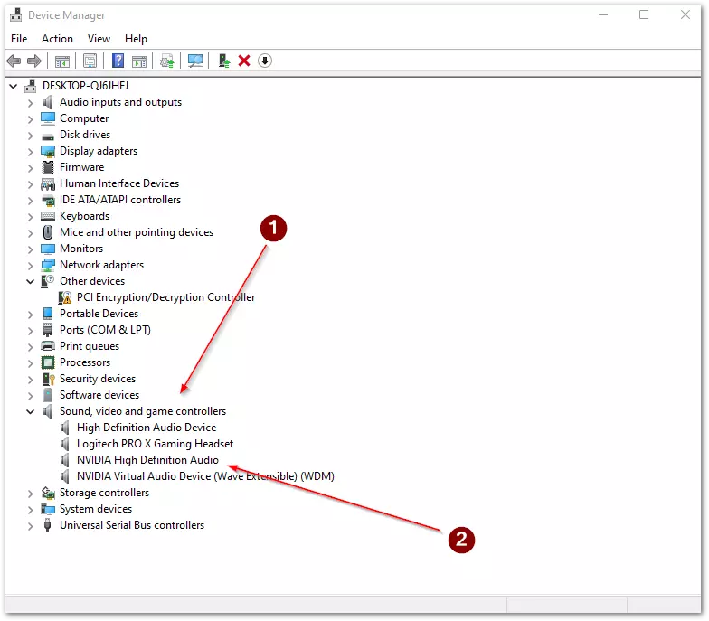Minimize the Device Manager window
The height and width of the screenshot is (621, 709).
603,14
